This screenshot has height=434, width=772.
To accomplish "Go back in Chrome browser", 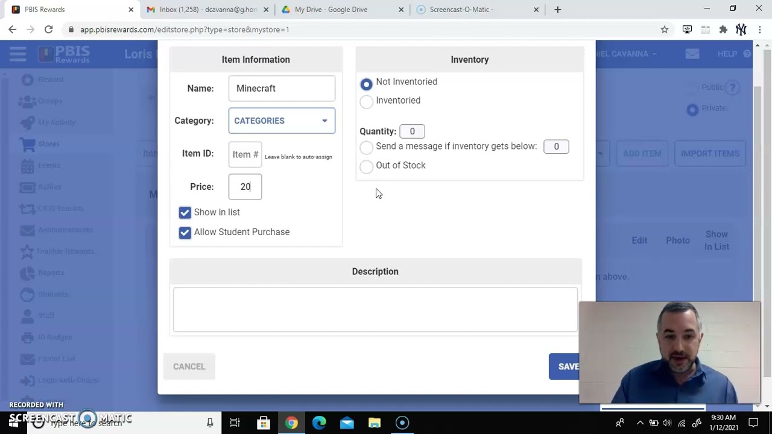I will coord(12,30).
